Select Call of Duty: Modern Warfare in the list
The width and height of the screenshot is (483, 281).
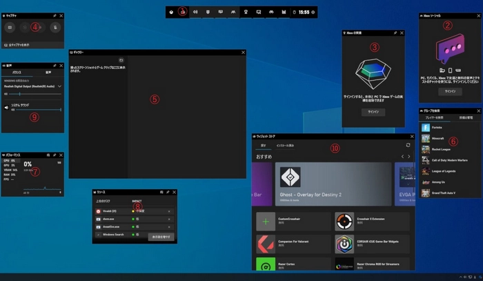pyautogui.click(x=450, y=160)
